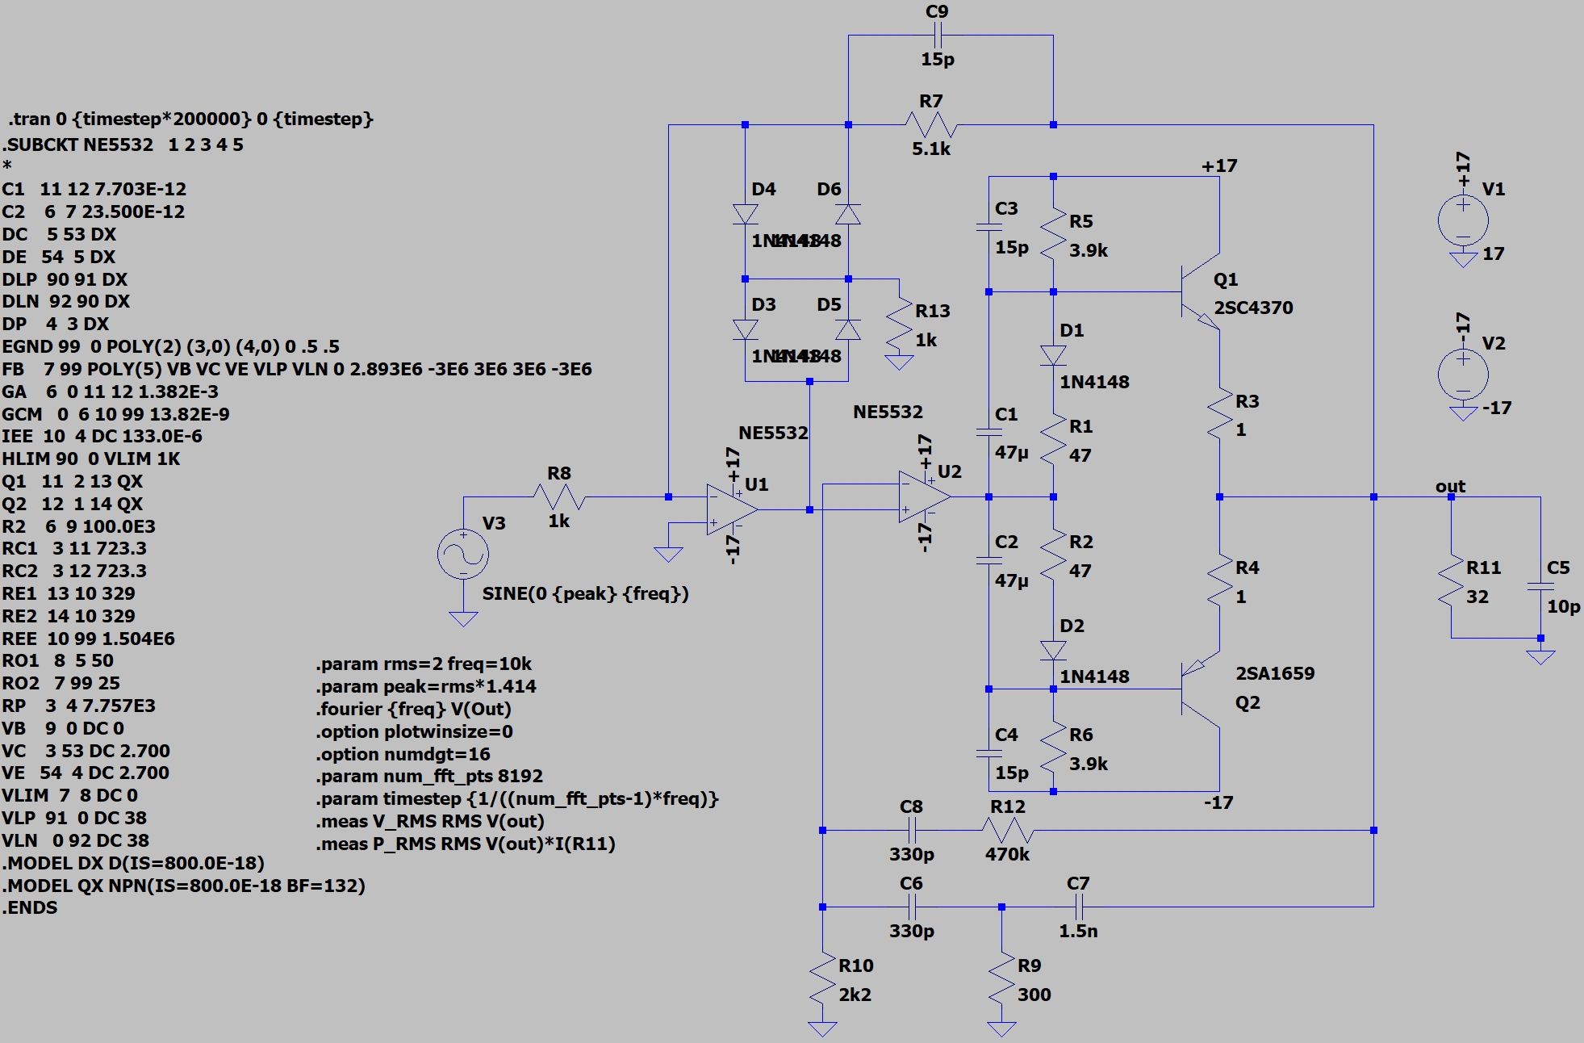Click the 'IEE 10 4 DC 133.0E-6' line
Viewport: 1584px width, 1043px height.
coord(102,436)
